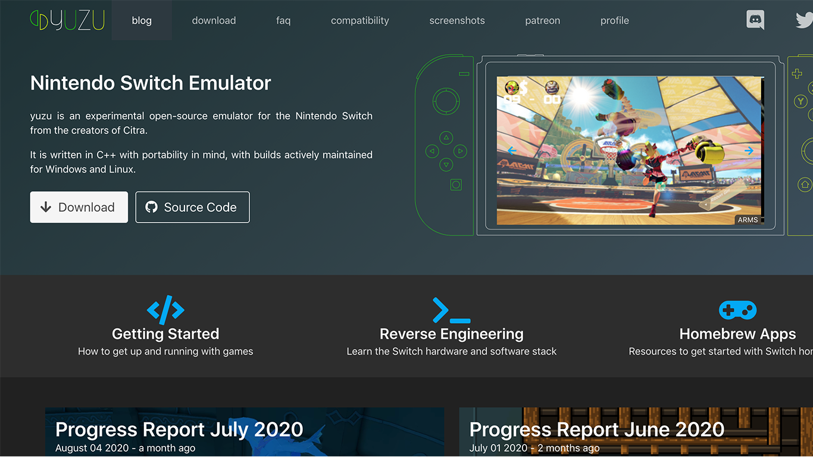The width and height of the screenshot is (813, 457).
Task: Click 'How to get up and running with games'
Action: (x=165, y=351)
